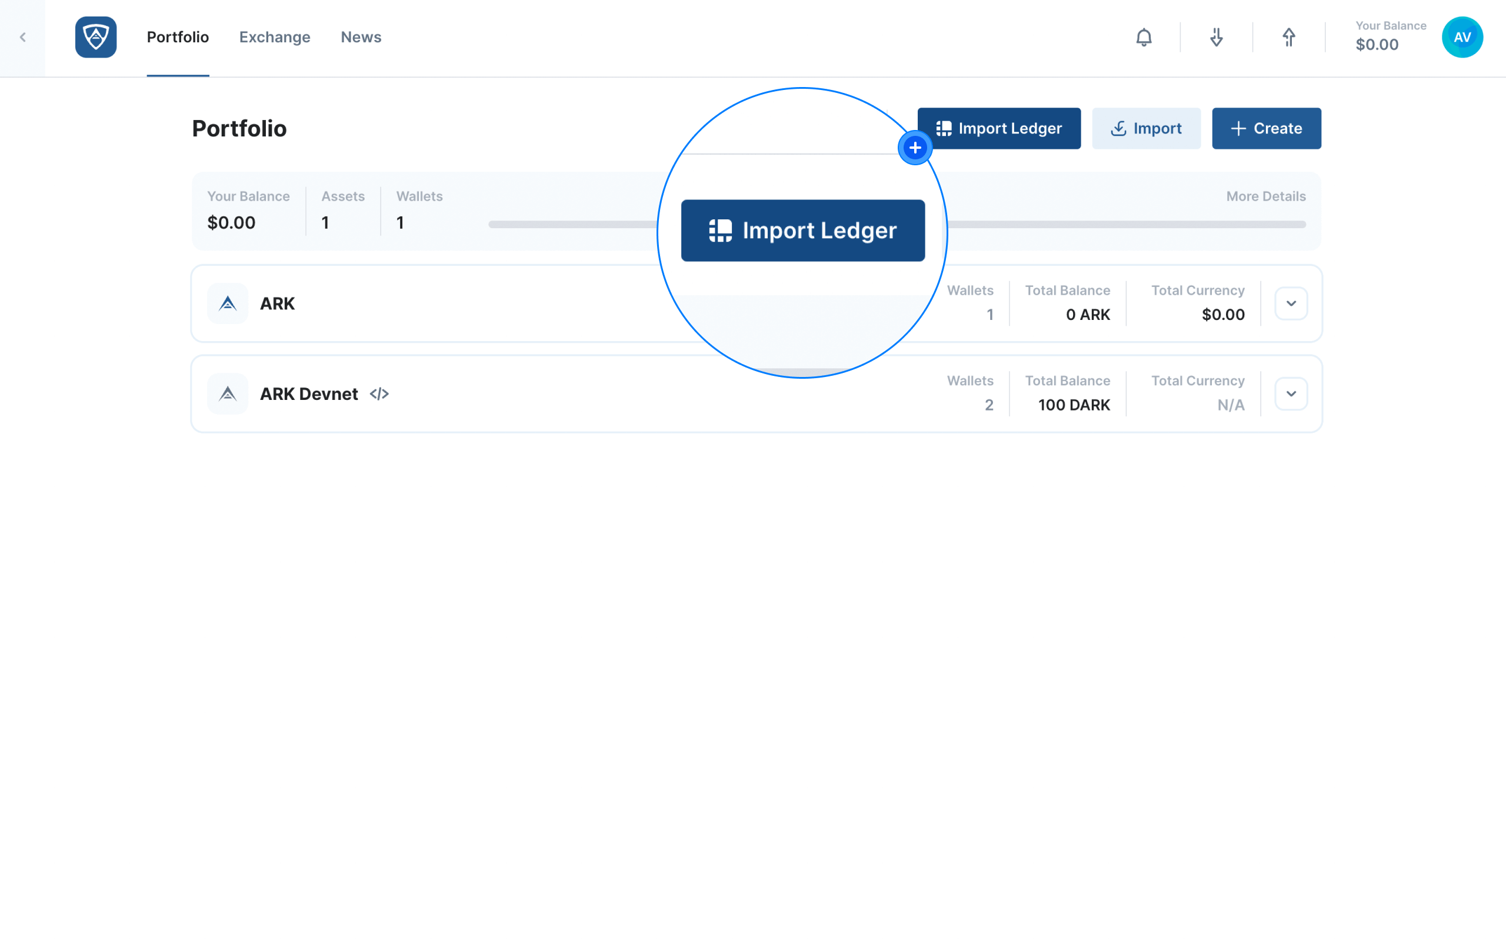Open the Portfolio tab

[178, 37]
